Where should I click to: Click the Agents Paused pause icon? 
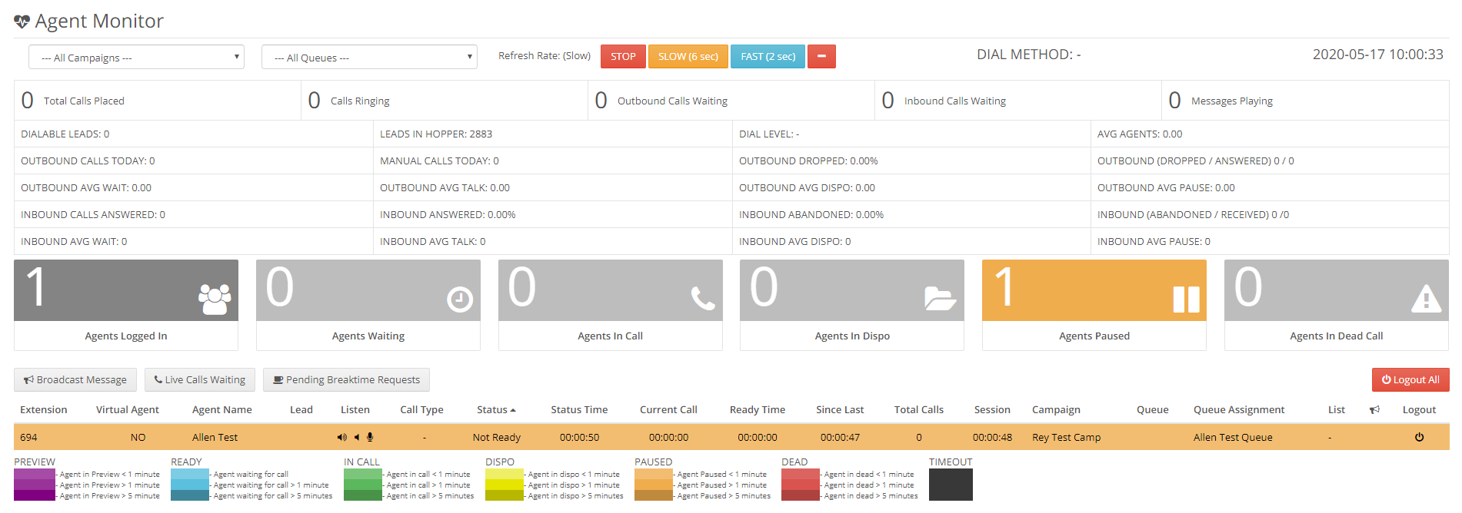click(x=1186, y=300)
